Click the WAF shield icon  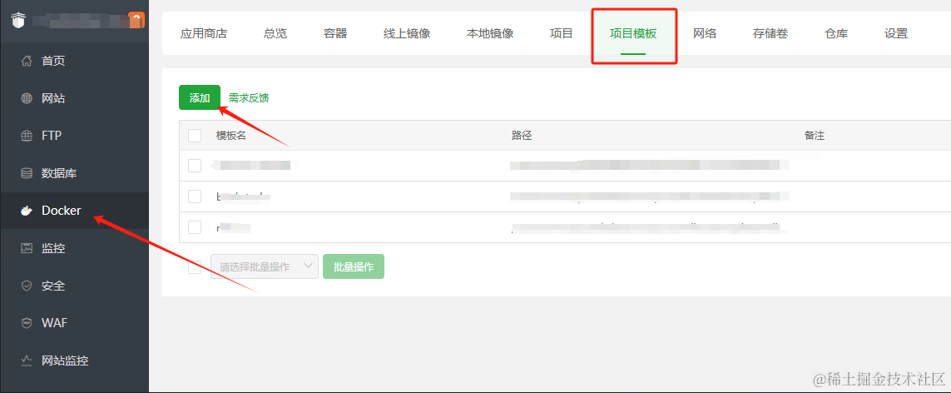26,323
